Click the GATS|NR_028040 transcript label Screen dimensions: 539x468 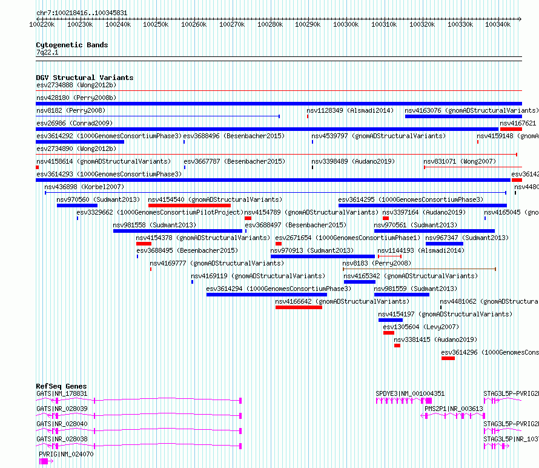pyautogui.click(x=62, y=424)
